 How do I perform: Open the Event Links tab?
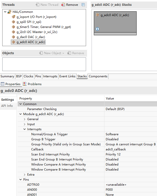tap(67, 76)
